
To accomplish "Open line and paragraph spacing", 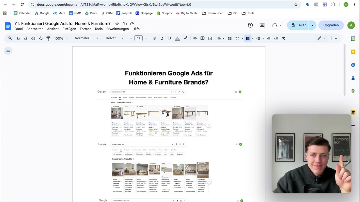I will 229,38.
